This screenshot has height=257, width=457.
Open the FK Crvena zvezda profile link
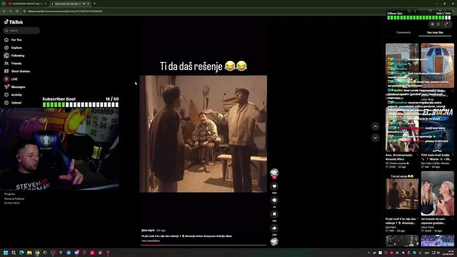pos(396,163)
